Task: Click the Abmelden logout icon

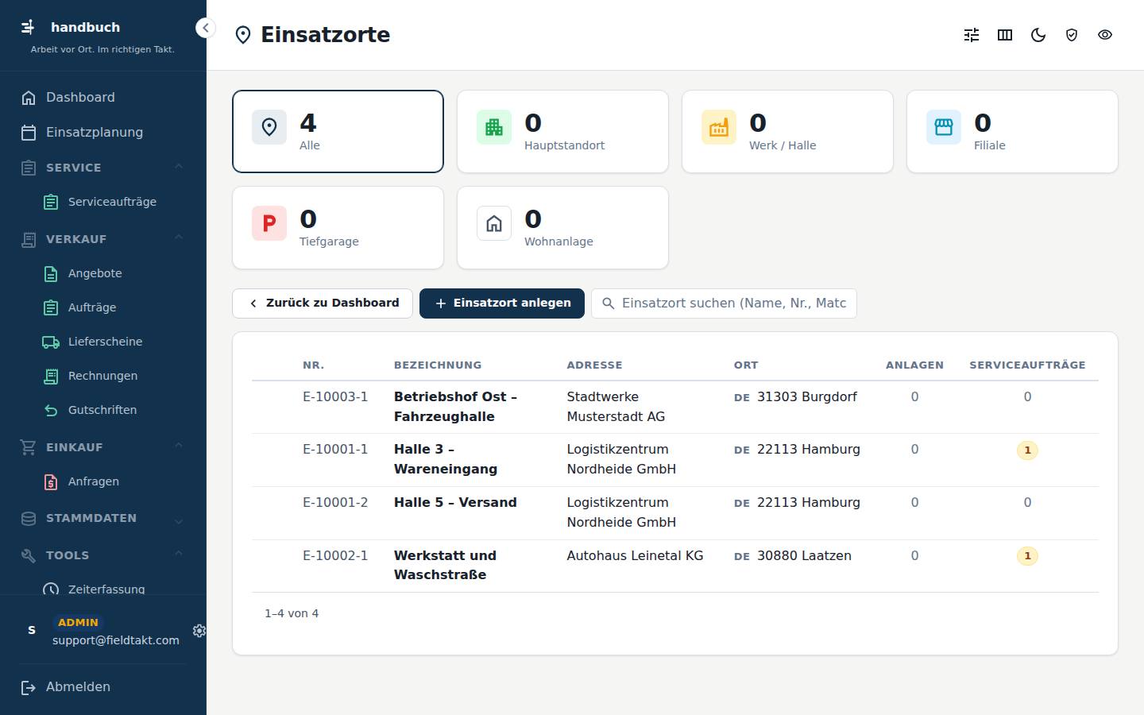Action: click(x=29, y=687)
